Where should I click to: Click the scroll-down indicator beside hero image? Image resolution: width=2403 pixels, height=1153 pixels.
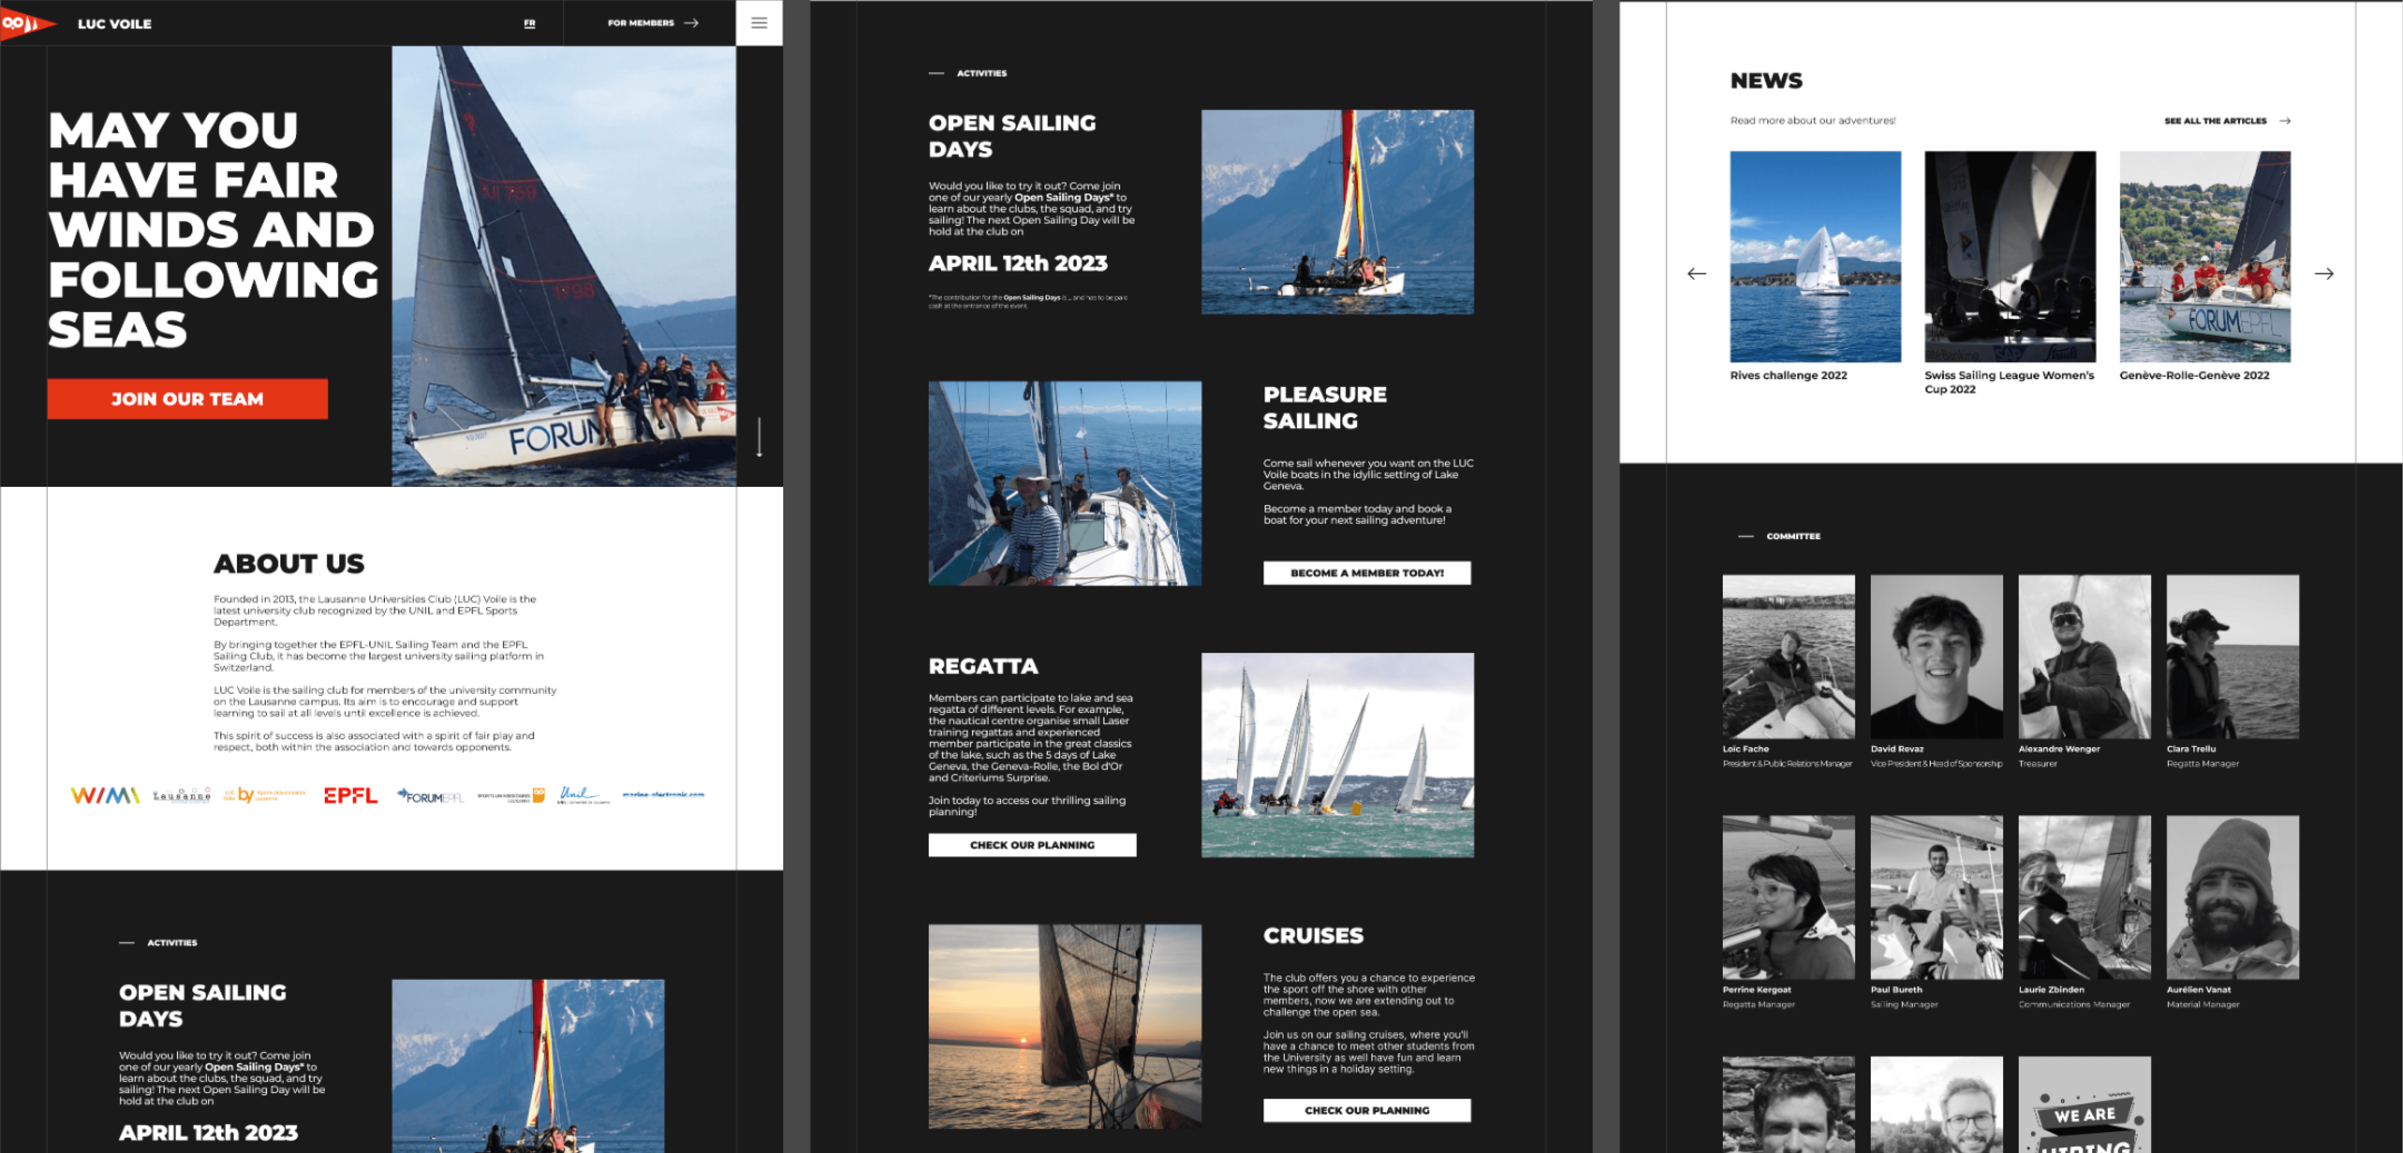point(759,437)
